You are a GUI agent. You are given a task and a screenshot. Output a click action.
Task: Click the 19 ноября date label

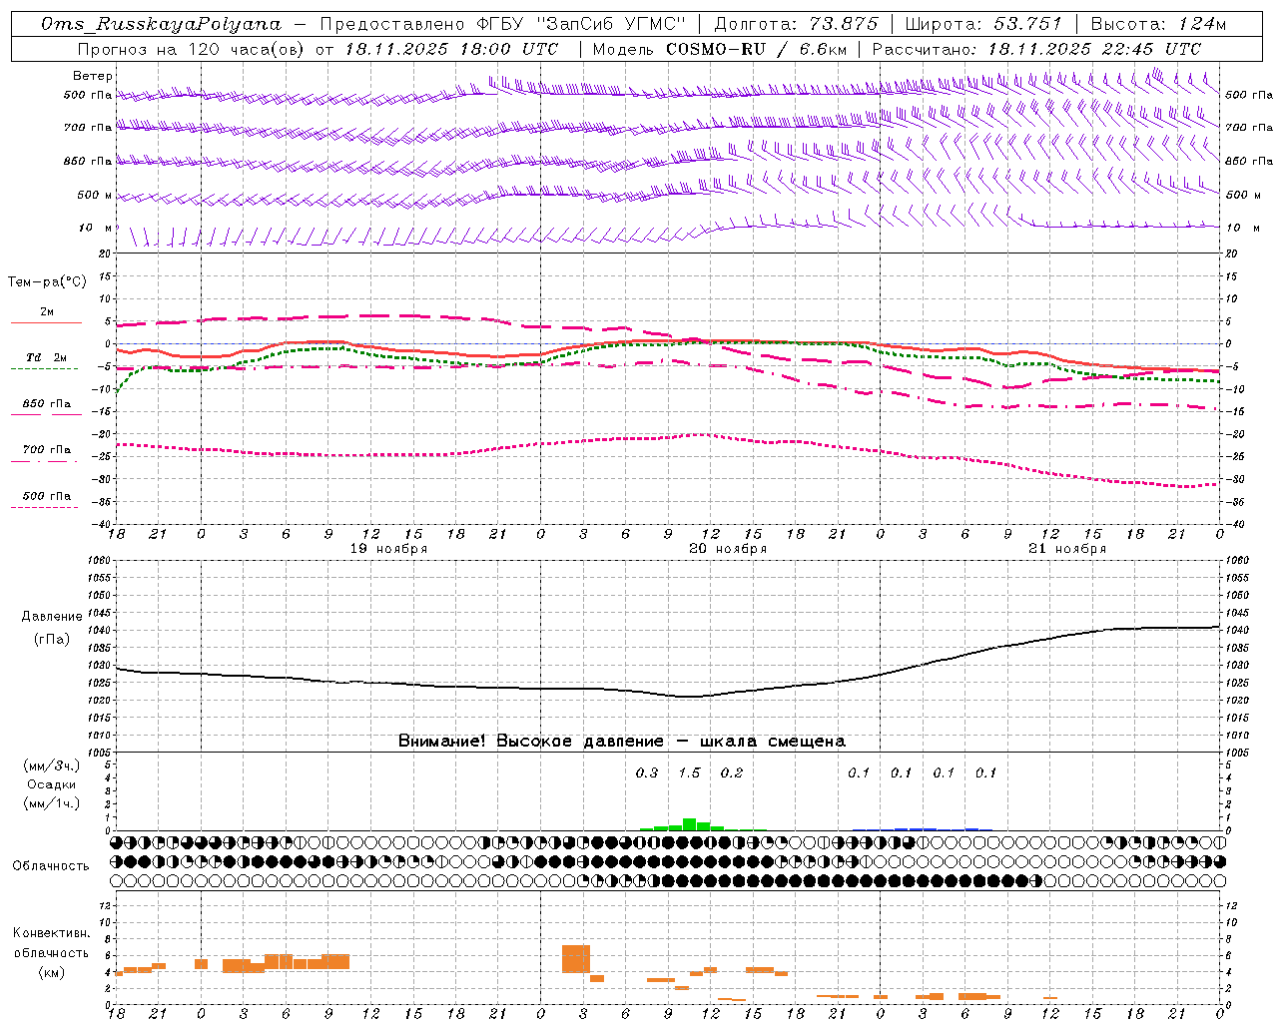(x=388, y=549)
